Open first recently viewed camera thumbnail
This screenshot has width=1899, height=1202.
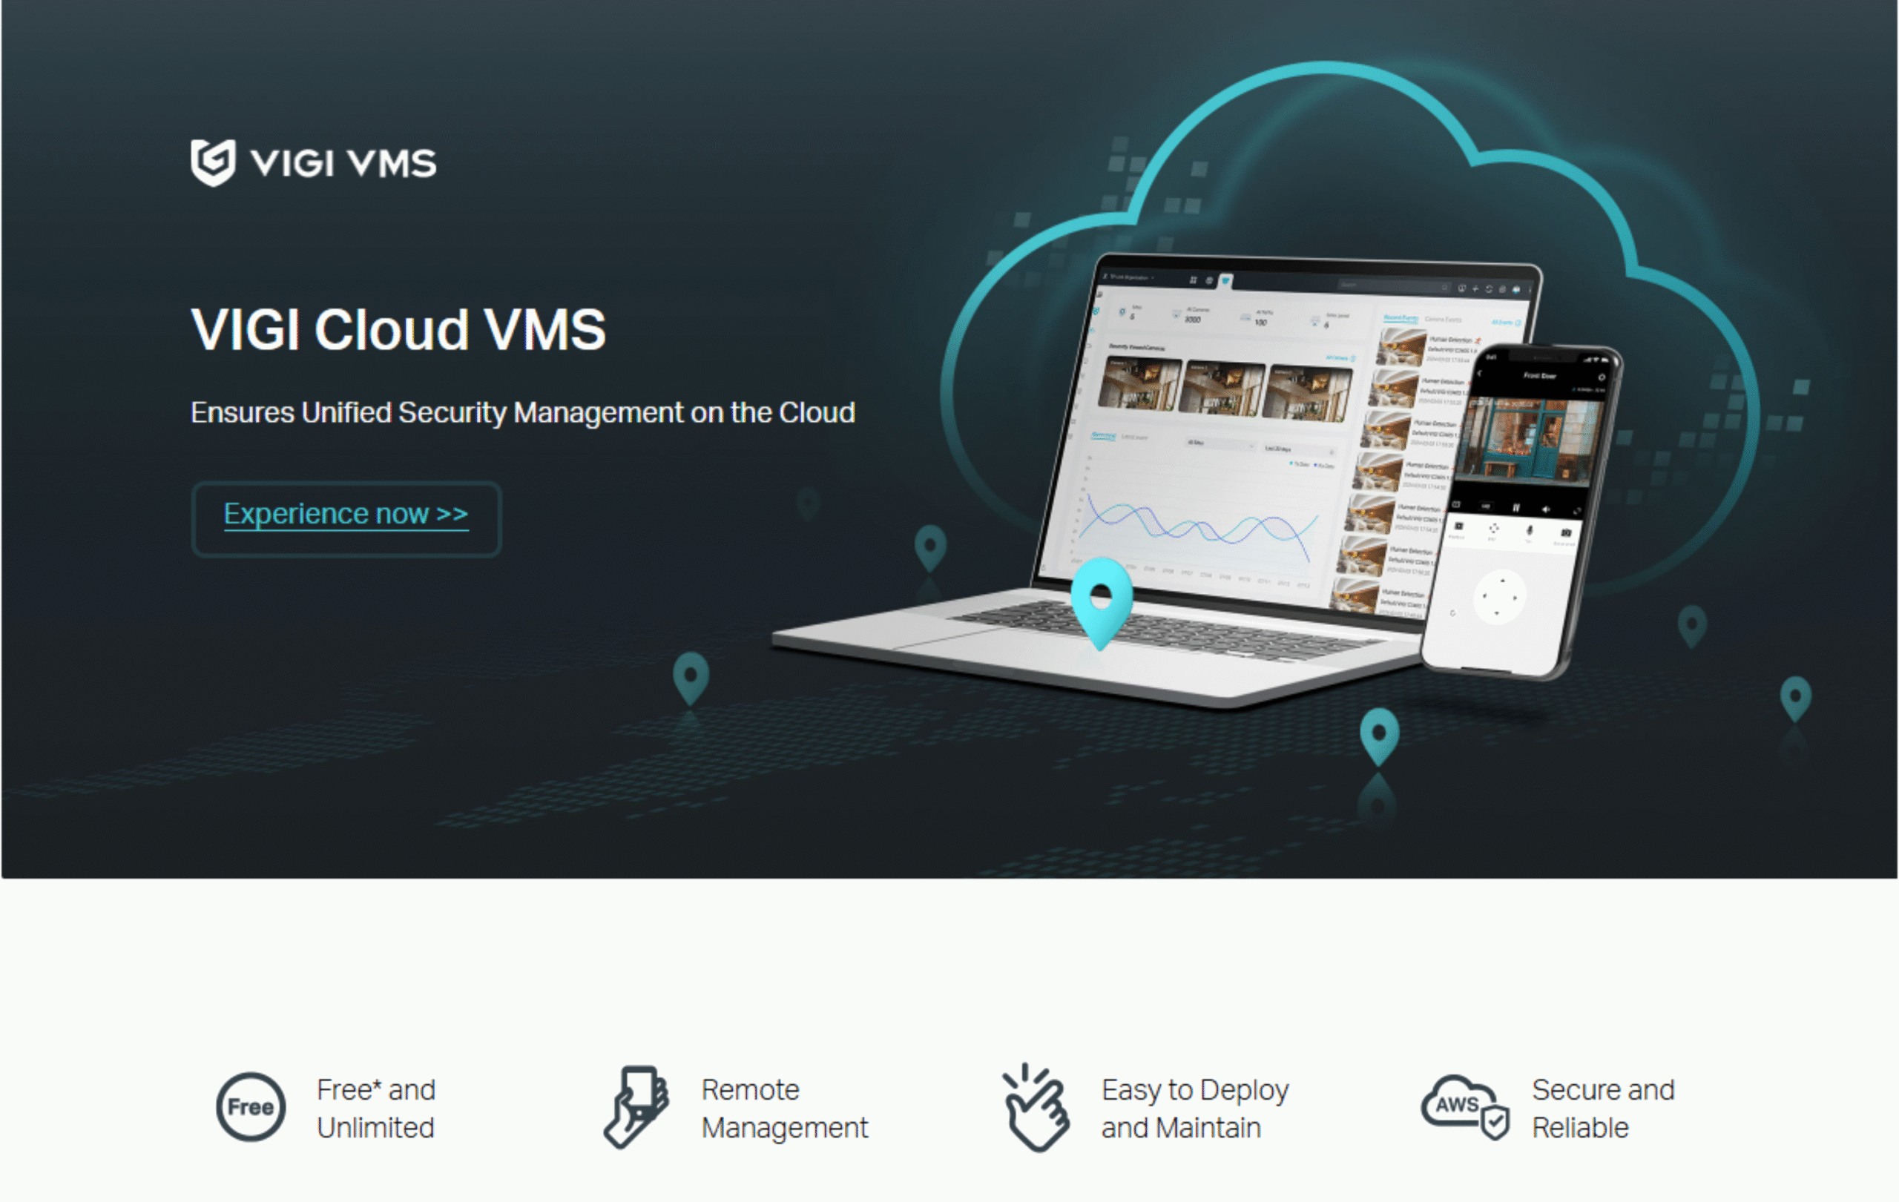(1139, 384)
